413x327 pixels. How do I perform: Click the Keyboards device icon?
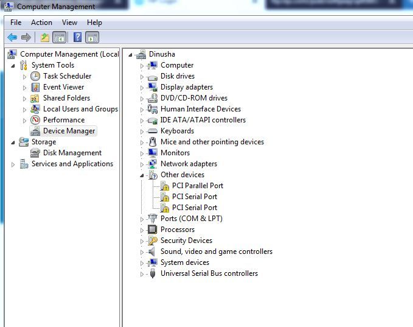[x=153, y=131]
